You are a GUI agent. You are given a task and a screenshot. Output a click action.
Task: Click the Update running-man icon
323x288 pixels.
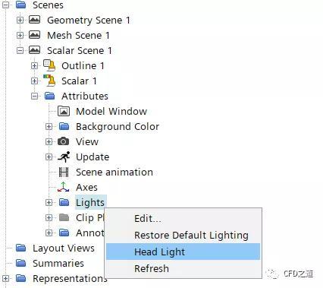[x=64, y=157]
